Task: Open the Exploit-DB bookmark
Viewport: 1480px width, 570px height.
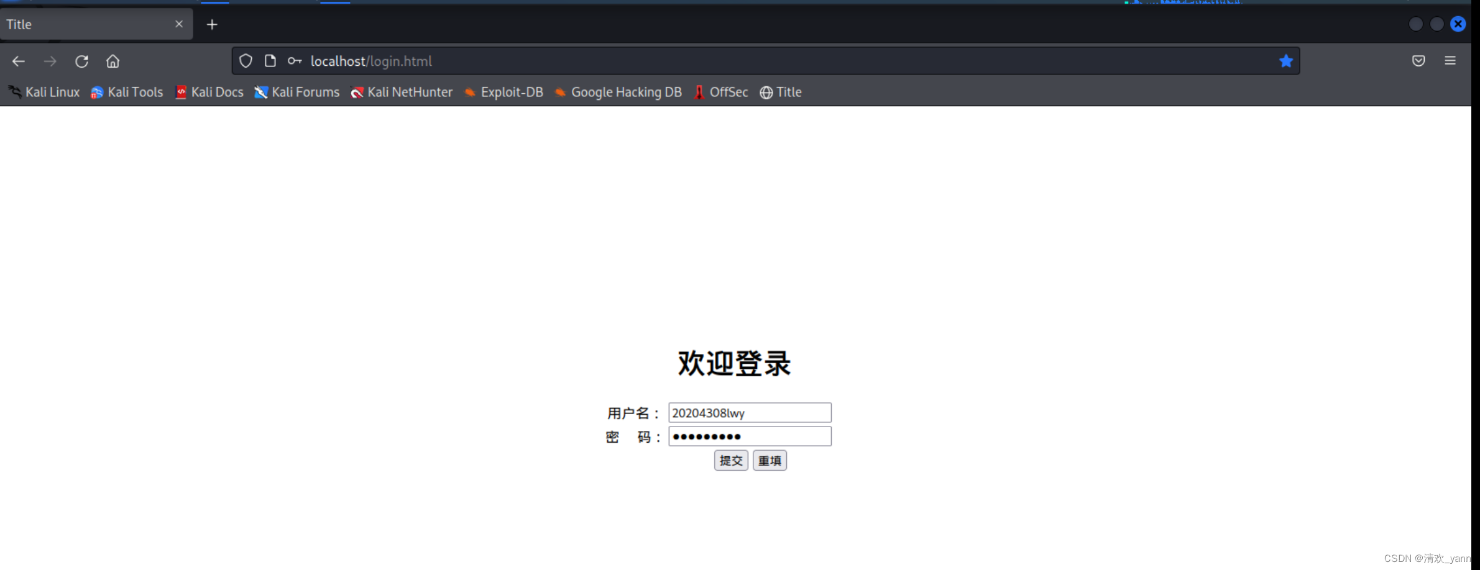Action: 503,92
